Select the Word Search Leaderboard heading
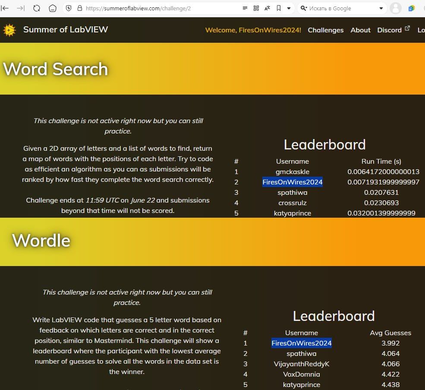The height and width of the screenshot is (390, 425). [325, 144]
